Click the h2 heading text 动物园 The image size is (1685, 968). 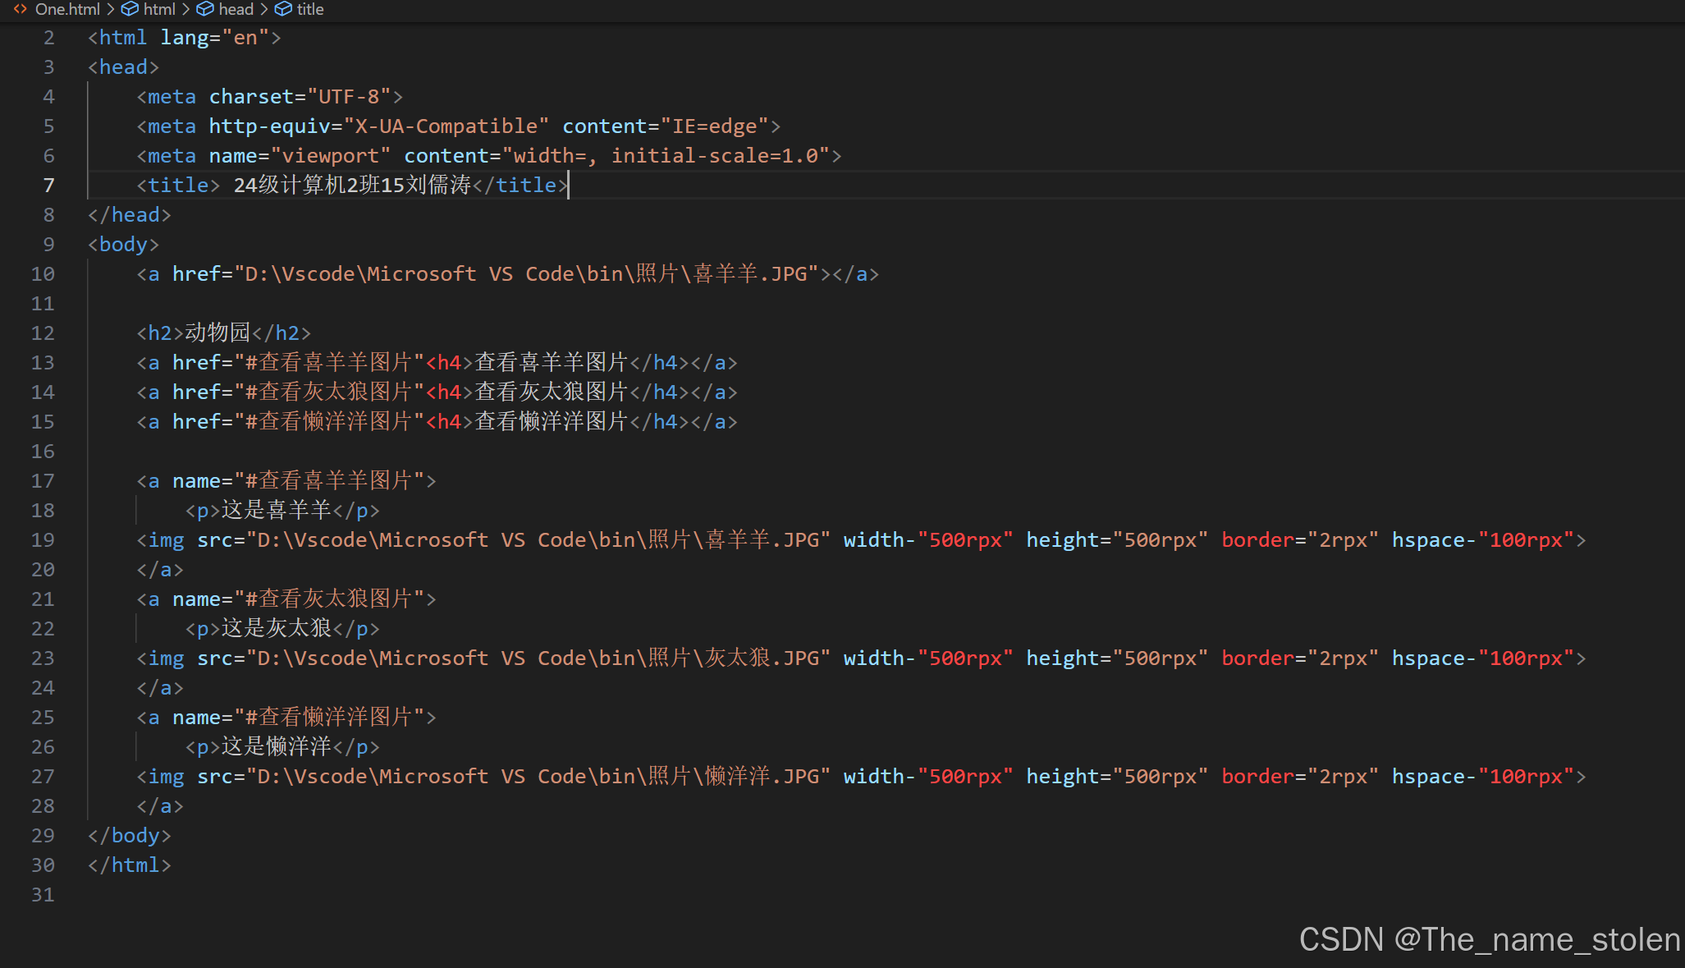[217, 333]
